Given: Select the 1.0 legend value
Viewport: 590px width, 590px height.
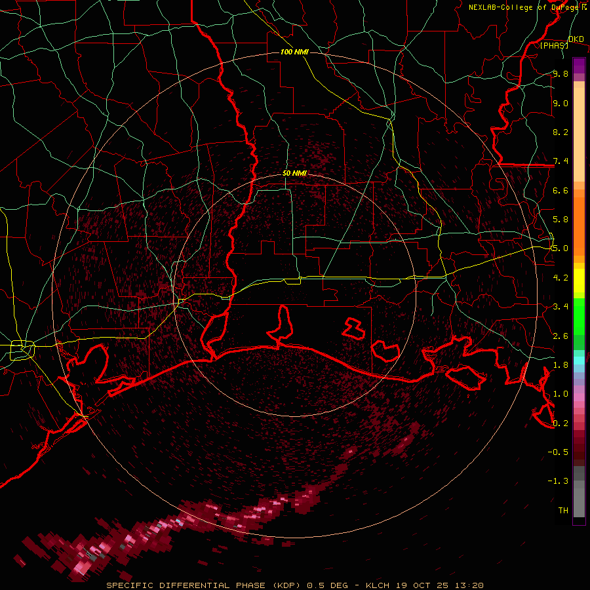Looking at the screenshot, I should [560, 394].
